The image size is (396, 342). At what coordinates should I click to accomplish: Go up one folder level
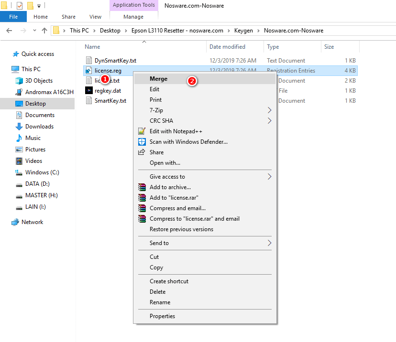coord(44,31)
